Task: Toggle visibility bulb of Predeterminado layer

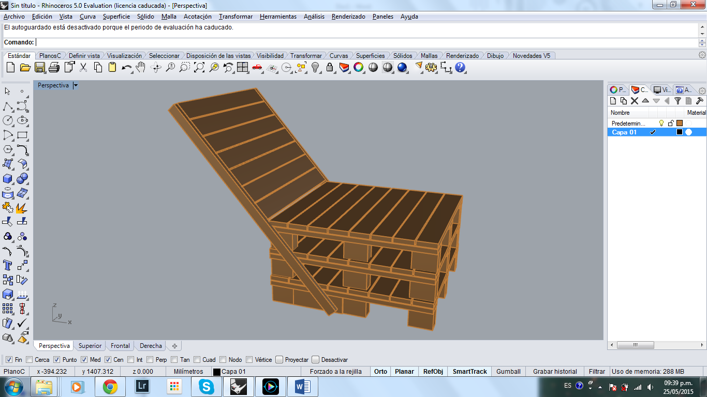Action: pyautogui.click(x=661, y=124)
